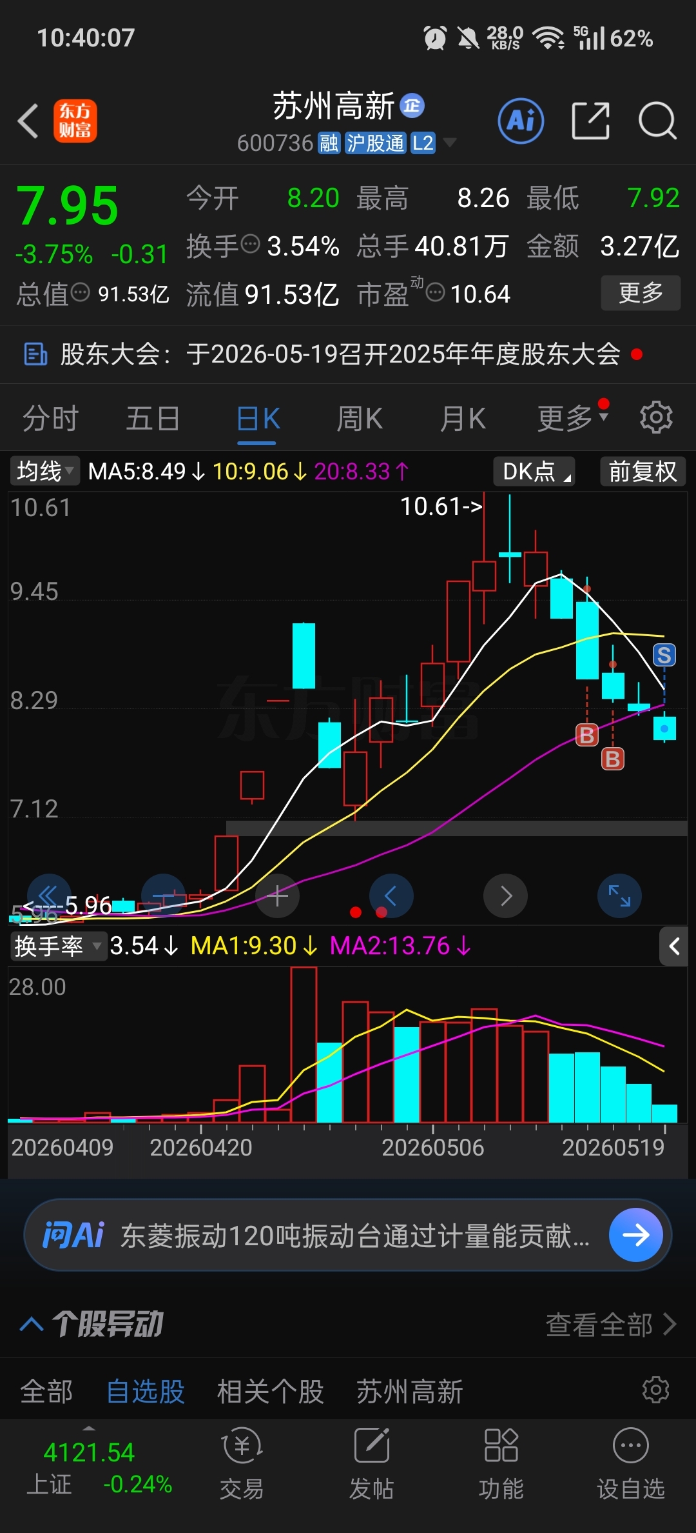This screenshot has height=1533, width=696.
Task: Select the 全部 filter tab
Action: point(46,1390)
